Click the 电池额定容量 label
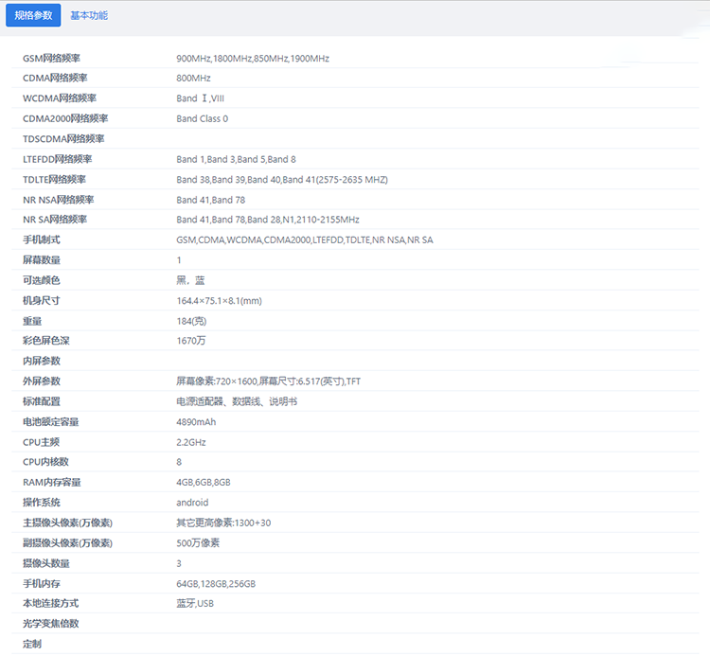The height and width of the screenshot is (656, 710). coord(51,422)
